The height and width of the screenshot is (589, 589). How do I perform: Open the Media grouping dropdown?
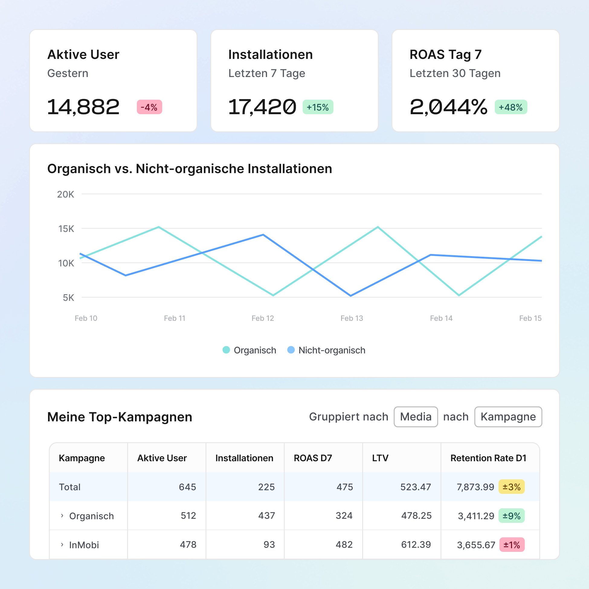pyautogui.click(x=416, y=417)
